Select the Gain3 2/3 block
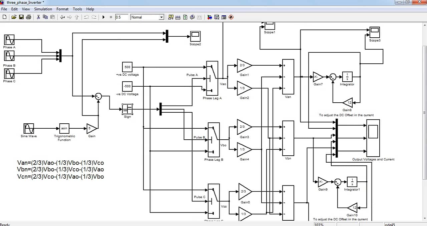This screenshot has height=226, width=427. coord(245,127)
